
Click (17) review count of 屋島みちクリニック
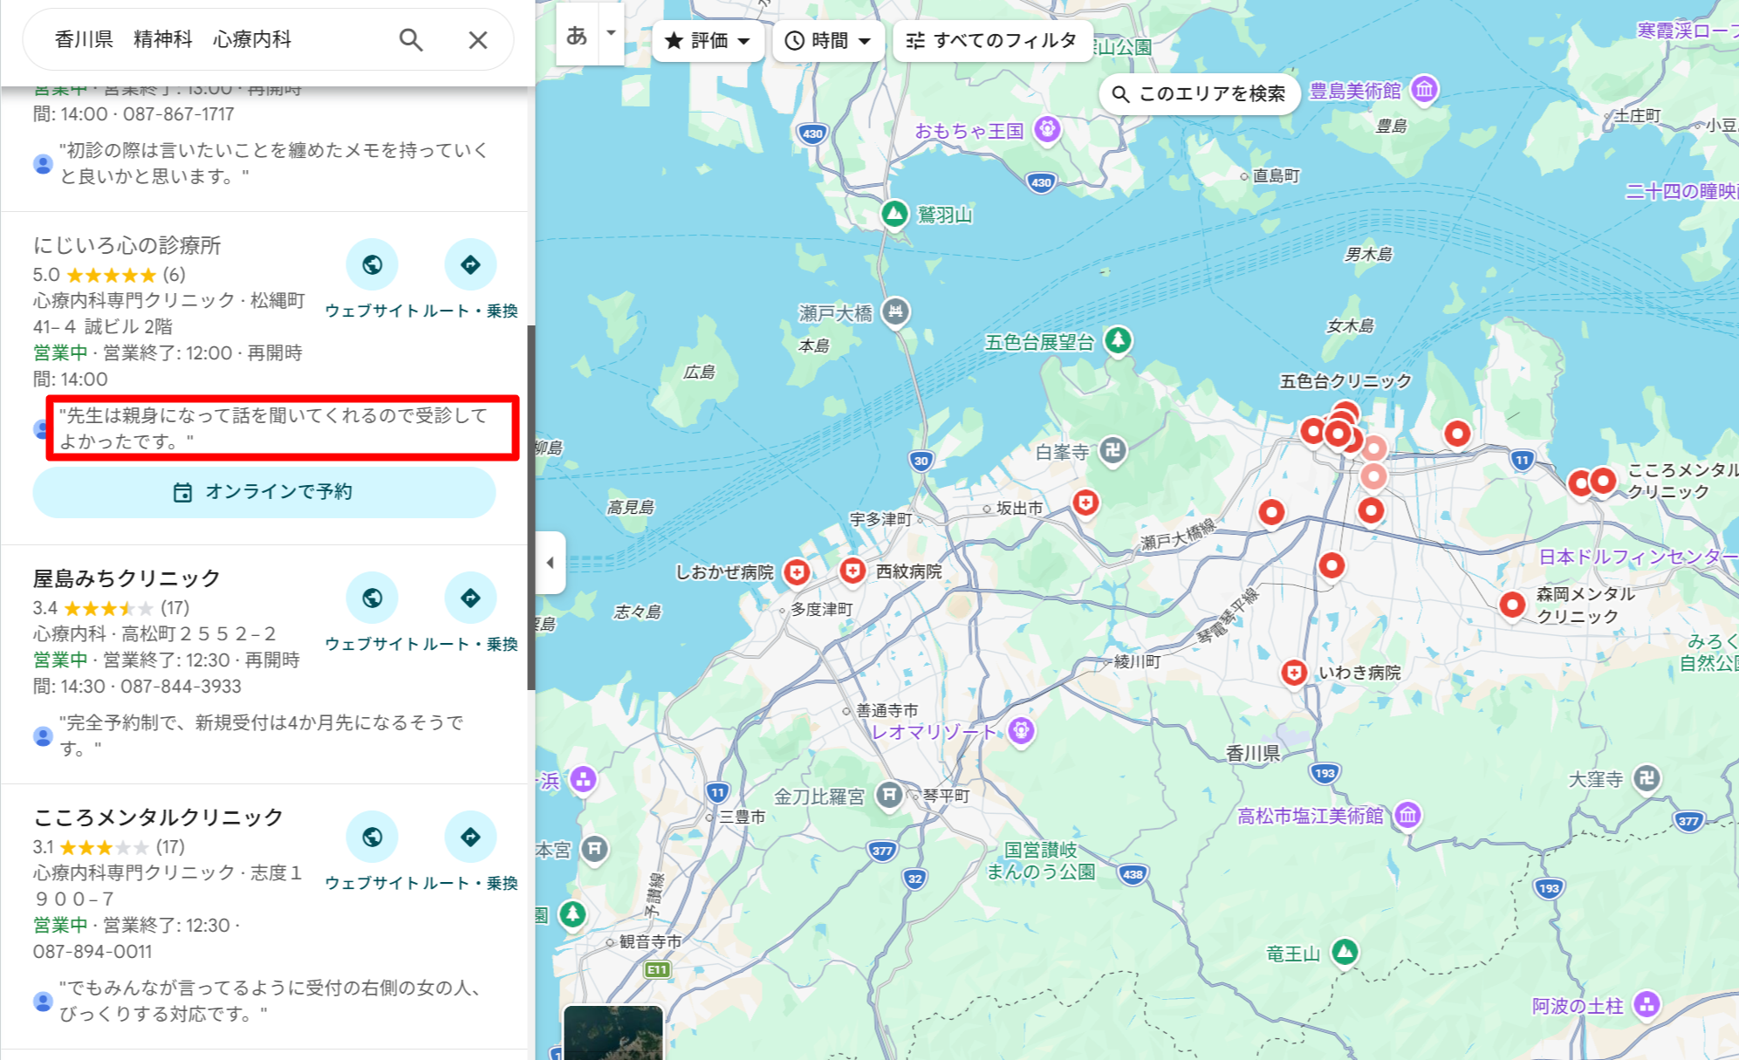[175, 608]
